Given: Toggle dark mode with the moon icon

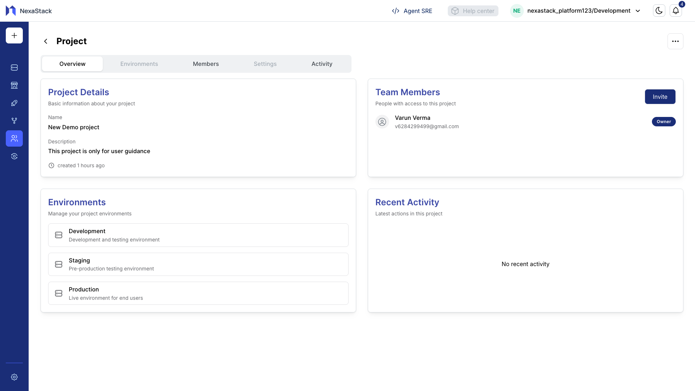Looking at the screenshot, I should [x=659, y=10].
